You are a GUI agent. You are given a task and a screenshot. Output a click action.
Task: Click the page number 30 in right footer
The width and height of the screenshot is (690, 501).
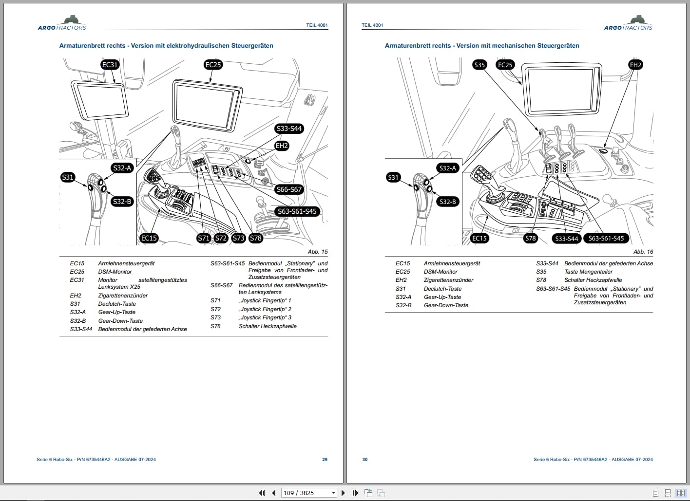[365, 460]
